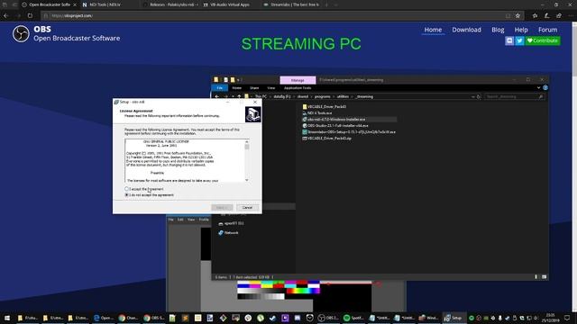Click the browser back arrow
577x324 pixels.
(6, 16)
